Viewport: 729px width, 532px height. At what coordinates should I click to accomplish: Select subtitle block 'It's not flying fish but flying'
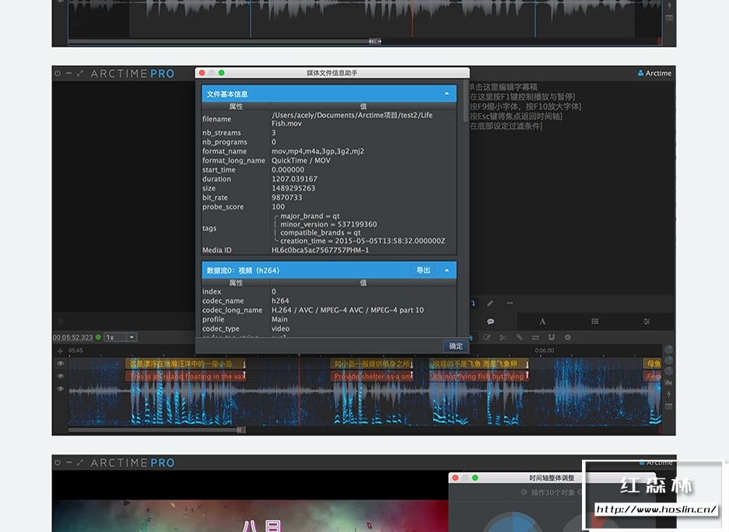[479, 376]
